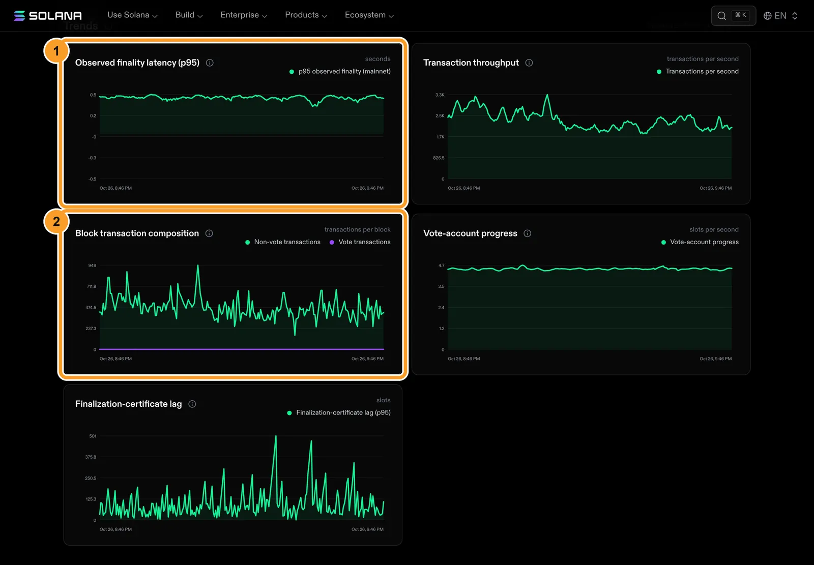Image resolution: width=814 pixels, height=565 pixels.
Task: Show info for Observed finality latency chart
Action: tap(210, 63)
